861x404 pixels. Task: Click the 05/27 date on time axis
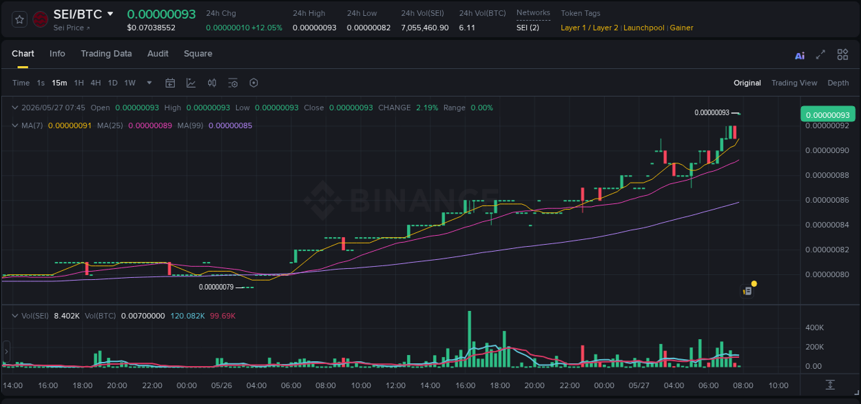639,385
